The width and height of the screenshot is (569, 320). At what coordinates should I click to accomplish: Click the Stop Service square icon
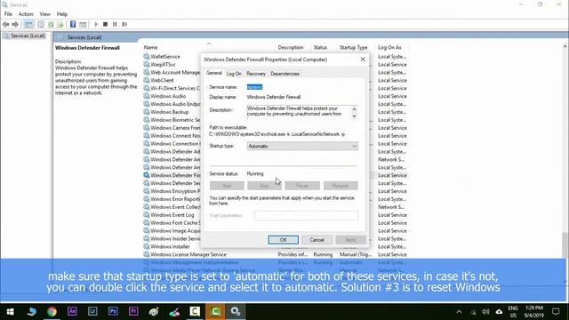tap(105, 24)
